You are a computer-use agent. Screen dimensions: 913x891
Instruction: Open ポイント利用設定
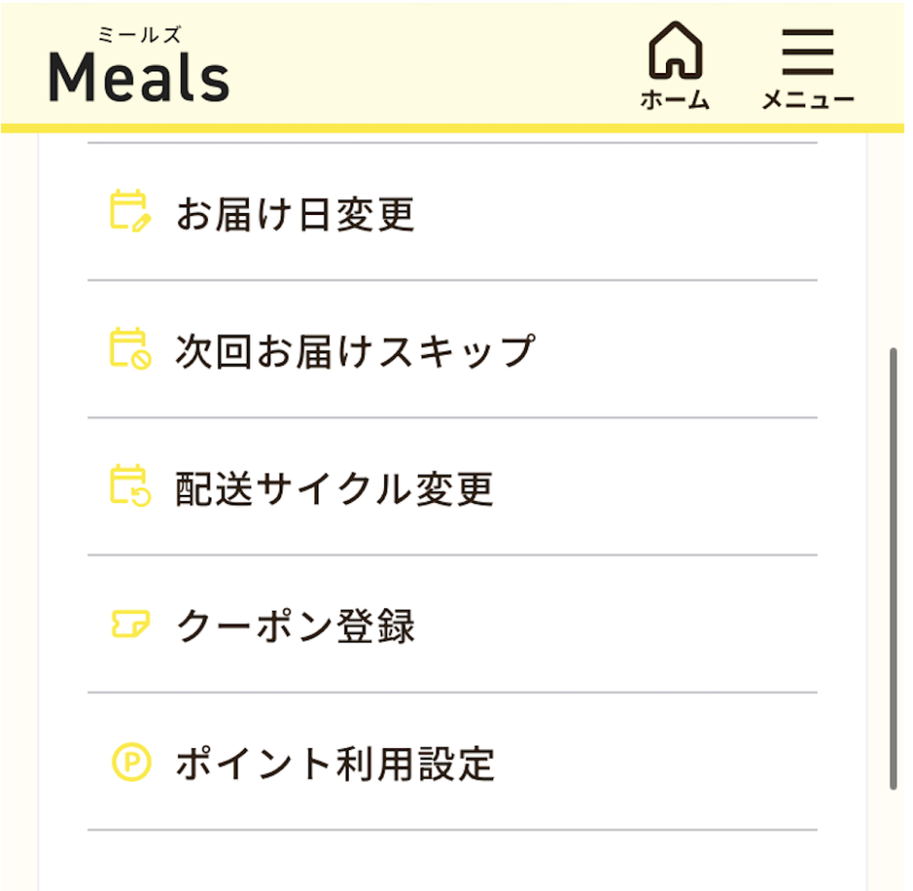coord(334,763)
